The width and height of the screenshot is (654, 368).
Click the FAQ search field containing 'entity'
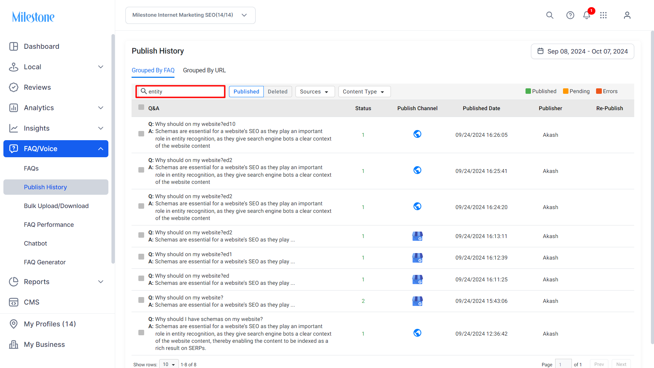[x=181, y=91]
